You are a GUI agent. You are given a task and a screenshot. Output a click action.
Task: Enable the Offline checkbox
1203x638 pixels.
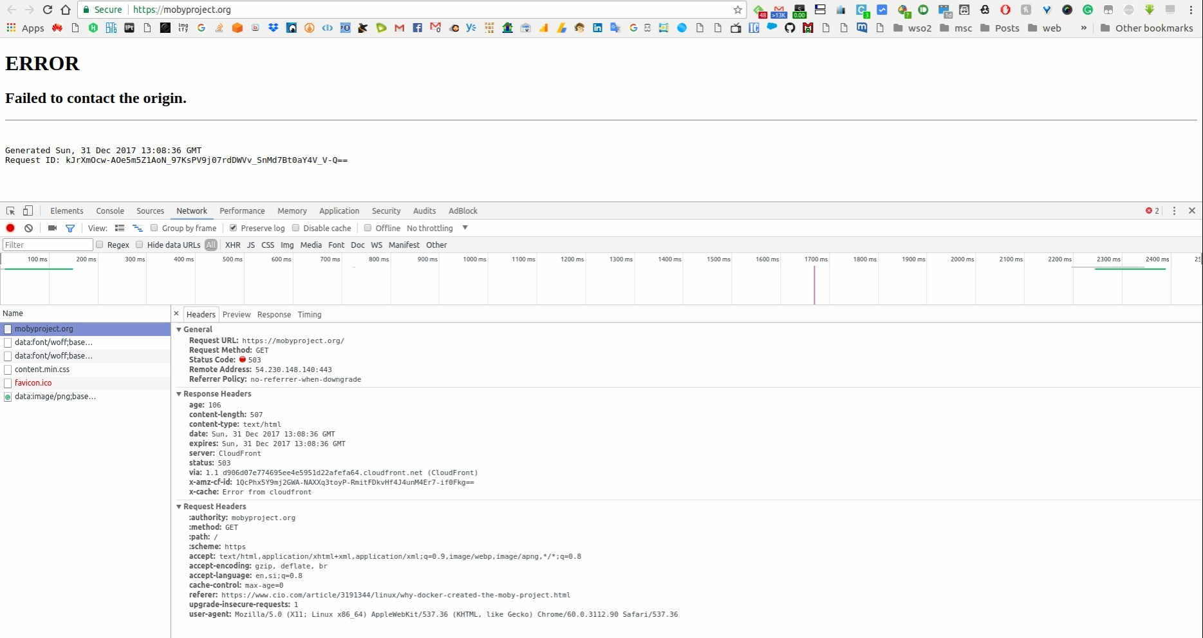click(368, 228)
